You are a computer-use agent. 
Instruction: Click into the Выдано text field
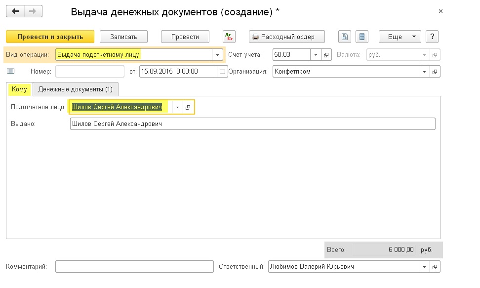(252, 124)
